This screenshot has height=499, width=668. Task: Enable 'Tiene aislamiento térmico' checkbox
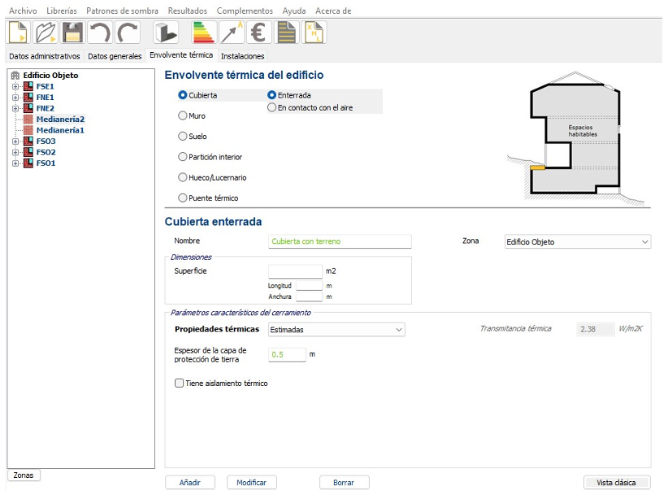pos(180,384)
